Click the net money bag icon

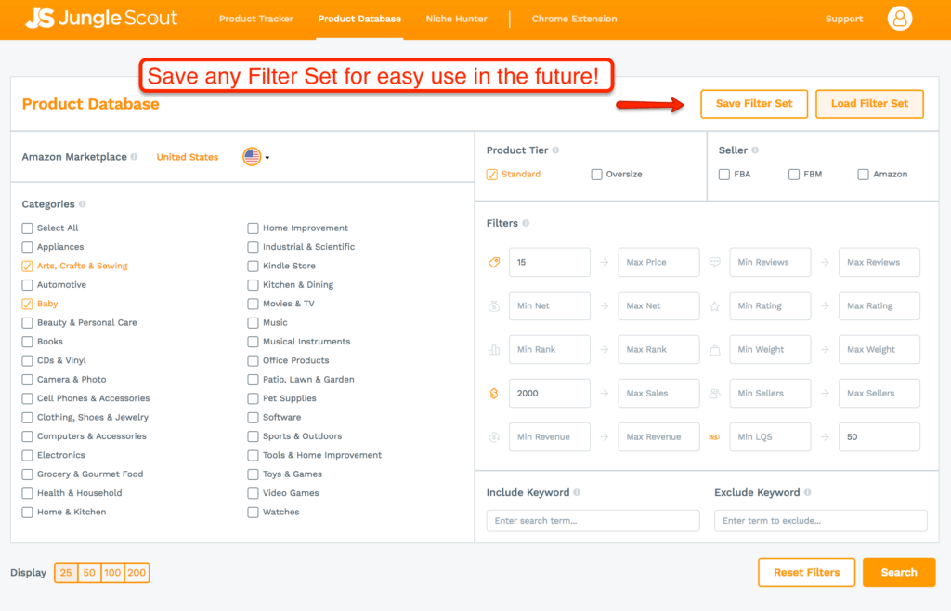494,306
